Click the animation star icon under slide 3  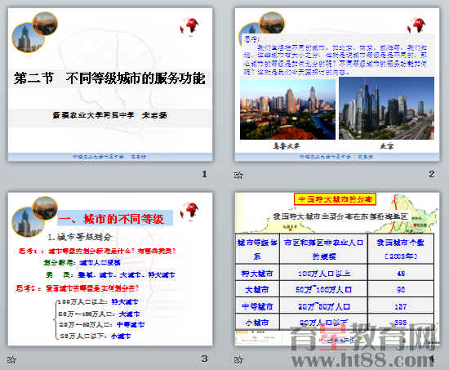[11, 359]
